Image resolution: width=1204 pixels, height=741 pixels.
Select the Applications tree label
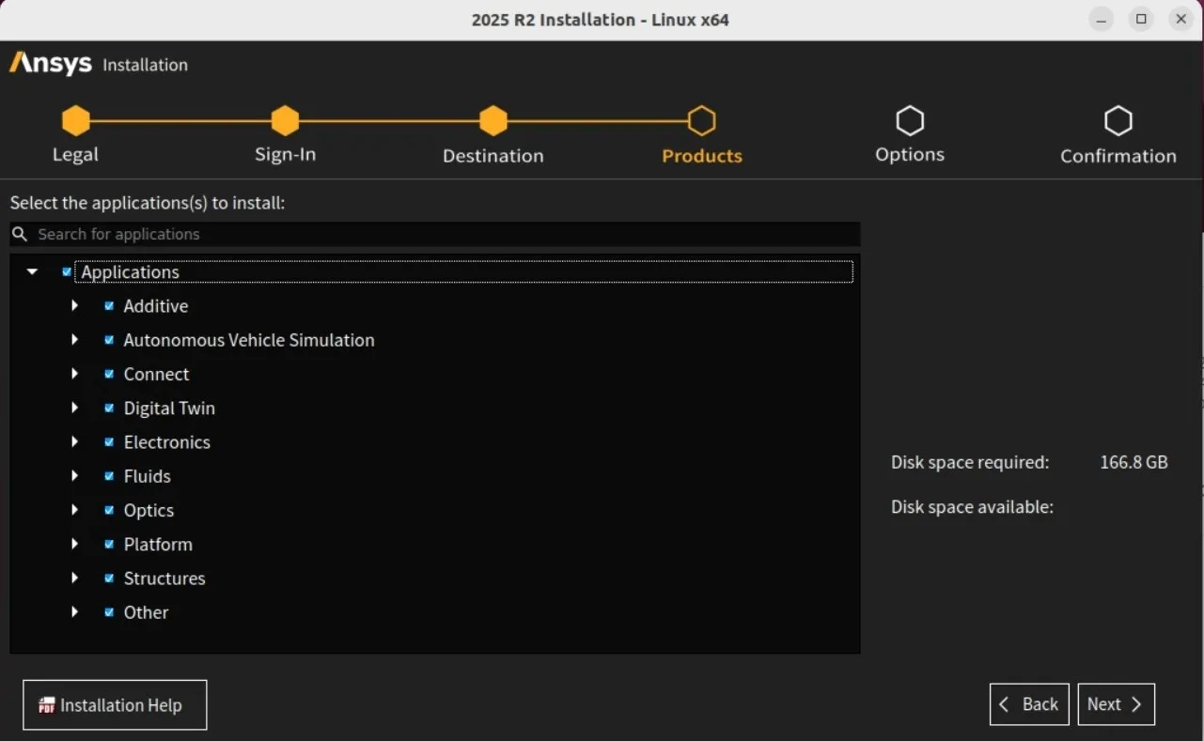130,272
